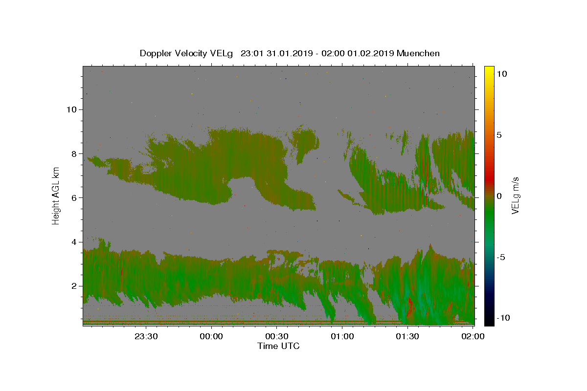
Task: Click the '01:00' time tick label
Action: click(x=342, y=337)
